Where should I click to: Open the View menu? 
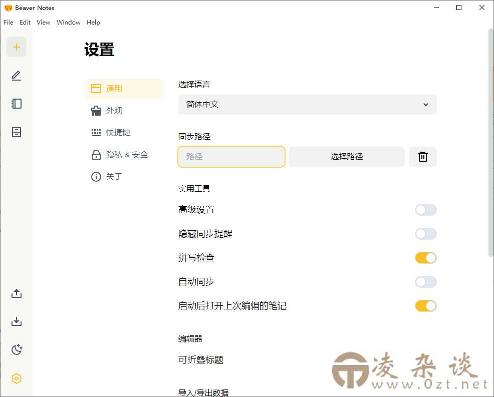(43, 23)
